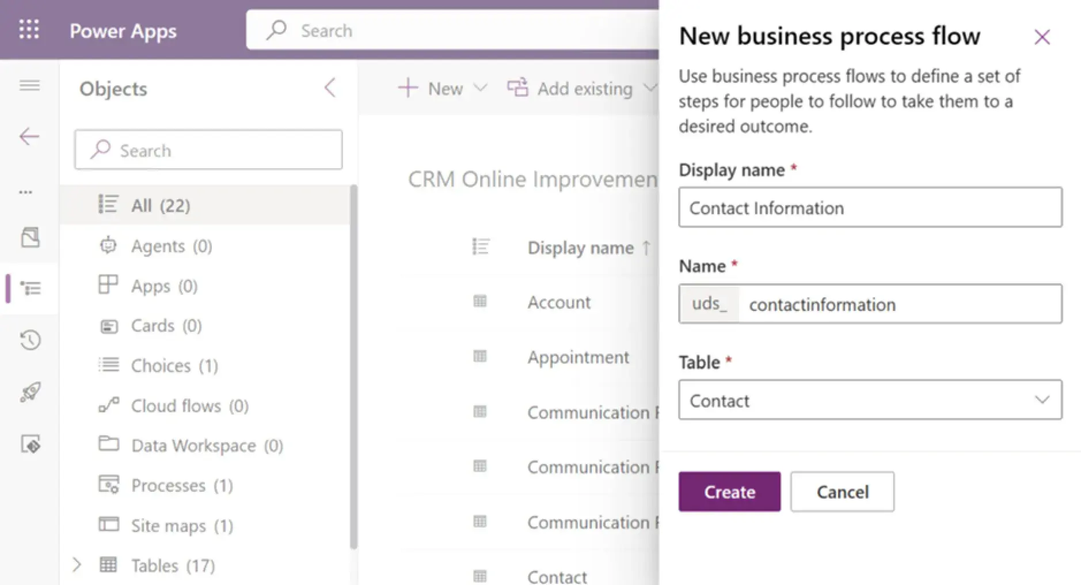1081x585 pixels.
Task: Close the New business process flow panel
Action: 1042,37
